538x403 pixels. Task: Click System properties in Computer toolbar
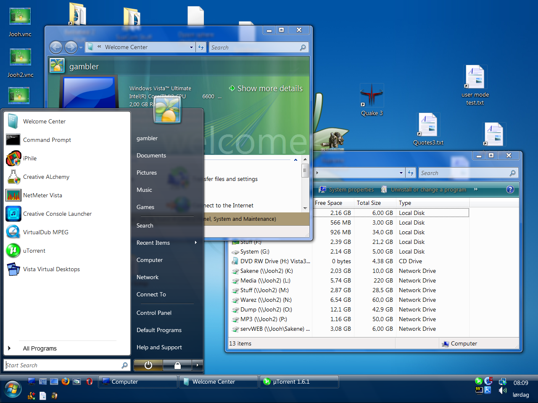pos(346,190)
